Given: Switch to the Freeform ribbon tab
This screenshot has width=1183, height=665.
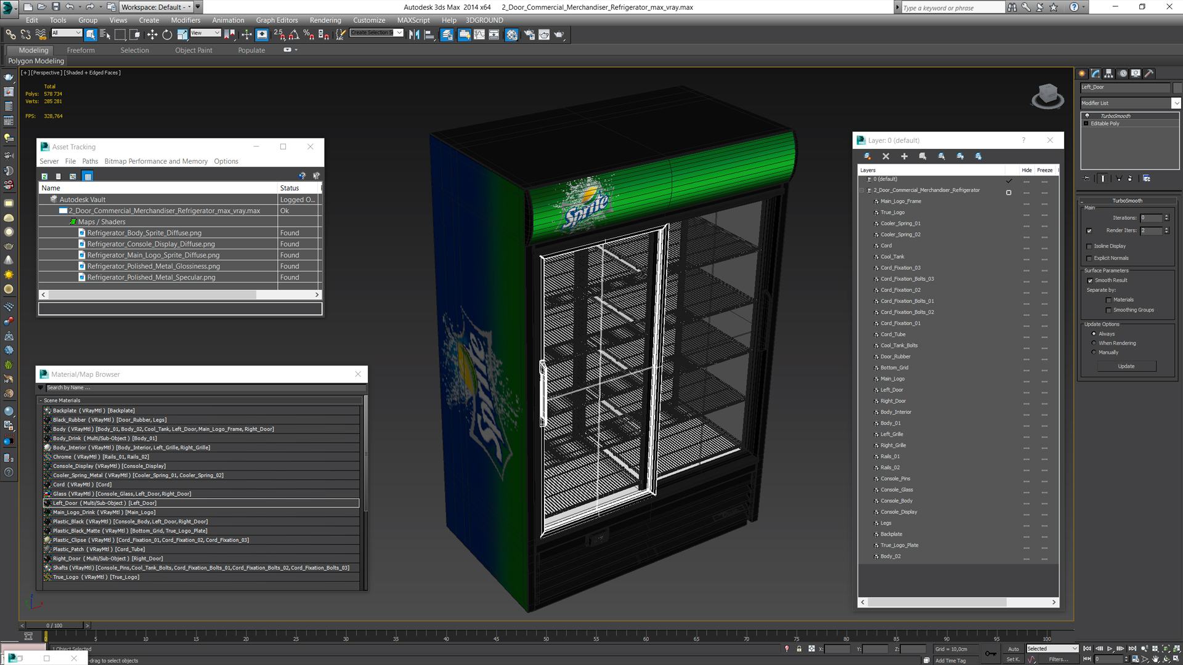Looking at the screenshot, I should point(81,50).
